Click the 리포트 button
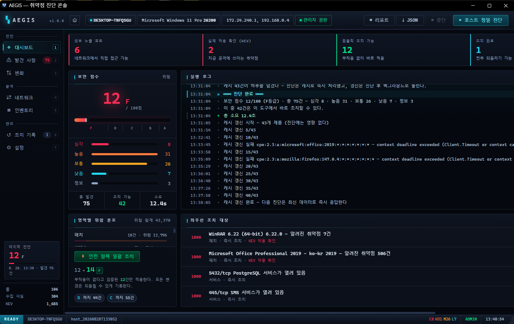 [x=379, y=20]
